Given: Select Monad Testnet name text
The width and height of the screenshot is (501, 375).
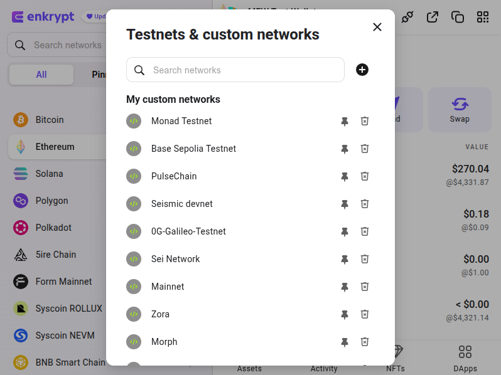Looking at the screenshot, I should [x=181, y=121].
